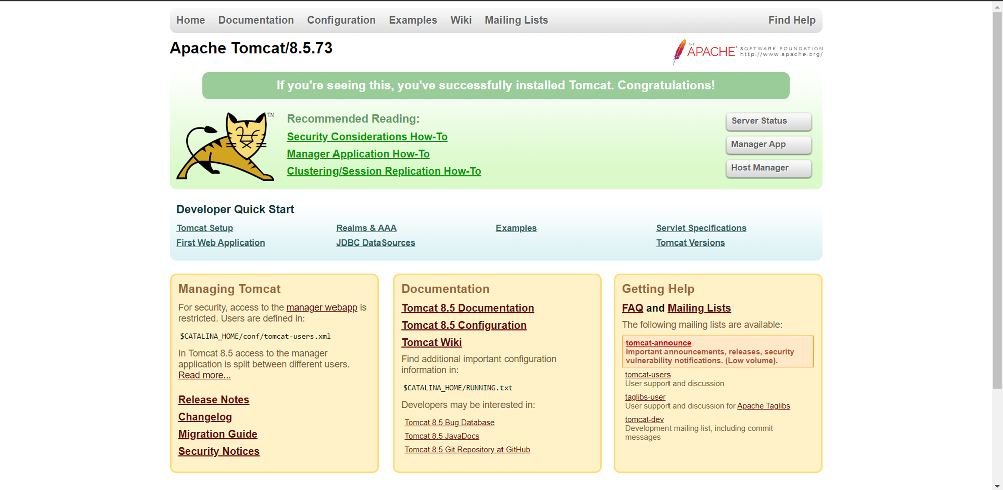Click the Developer Quick Start heading
This screenshot has height=490, width=1003.
pyautogui.click(x=235, y=210)
